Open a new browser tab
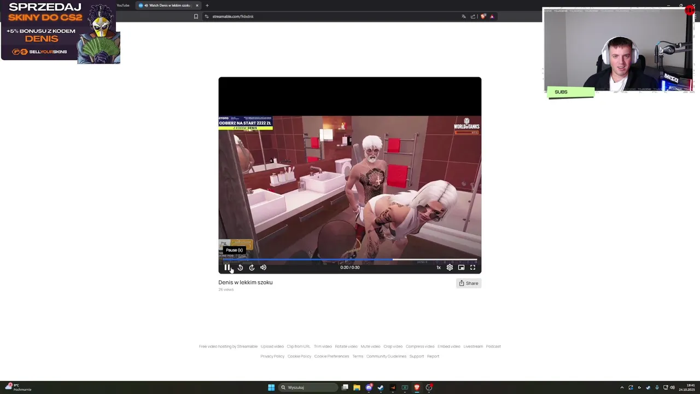Viewport: 700px width, 394px height. (207, 5)
